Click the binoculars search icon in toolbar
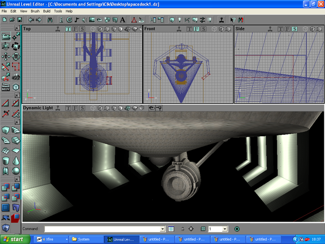 coord(50,20)
